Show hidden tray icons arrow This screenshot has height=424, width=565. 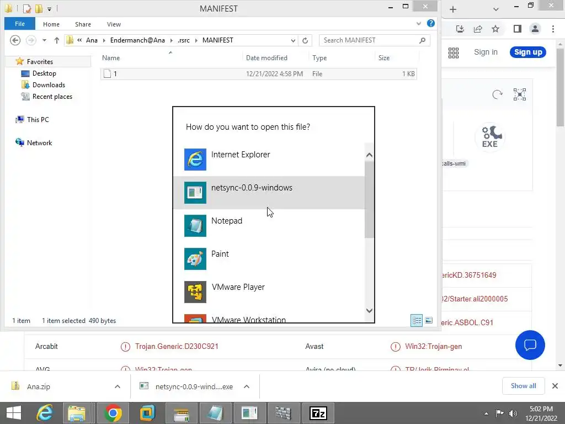pos(487,414)
